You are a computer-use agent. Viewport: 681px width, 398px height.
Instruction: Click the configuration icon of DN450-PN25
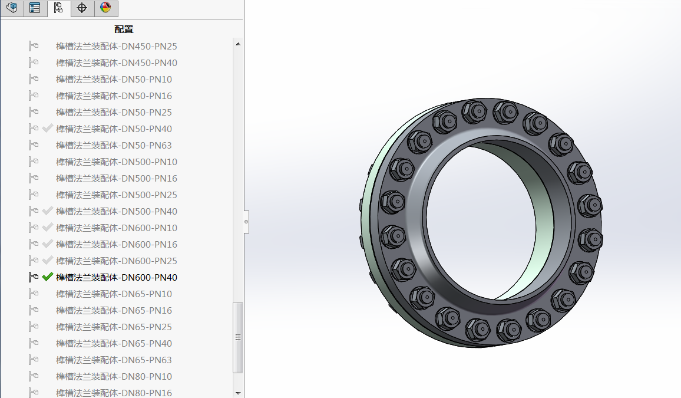[34, 46]
